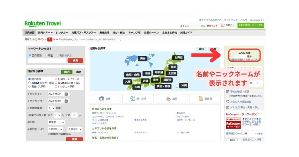
Task: Select 国内宿泊 radio in keyword search
Action: 30,55
